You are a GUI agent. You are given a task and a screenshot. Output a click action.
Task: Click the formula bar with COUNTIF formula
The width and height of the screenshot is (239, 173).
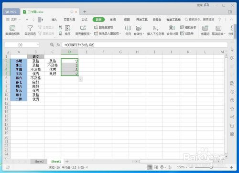coord(145,45)
